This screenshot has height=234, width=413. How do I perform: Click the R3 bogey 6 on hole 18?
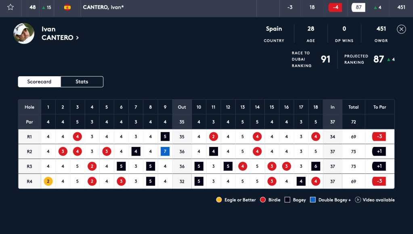click(x=315, y=166)
